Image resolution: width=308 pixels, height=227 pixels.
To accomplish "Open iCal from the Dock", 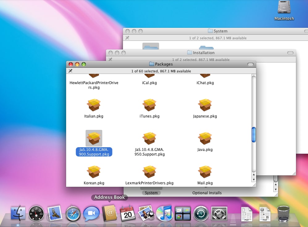I will pos(128,213).
